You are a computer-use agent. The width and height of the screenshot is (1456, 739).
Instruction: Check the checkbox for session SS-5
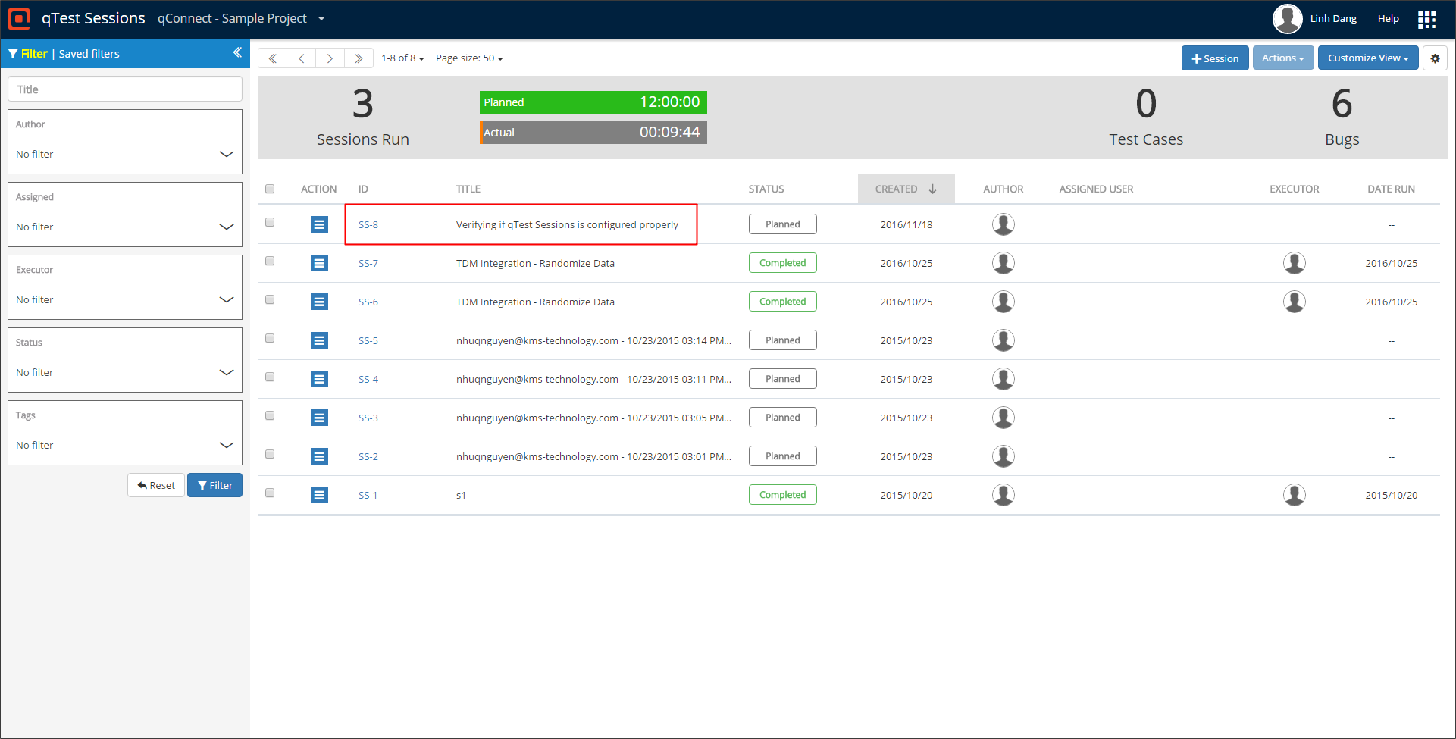(x=270, y=338)
